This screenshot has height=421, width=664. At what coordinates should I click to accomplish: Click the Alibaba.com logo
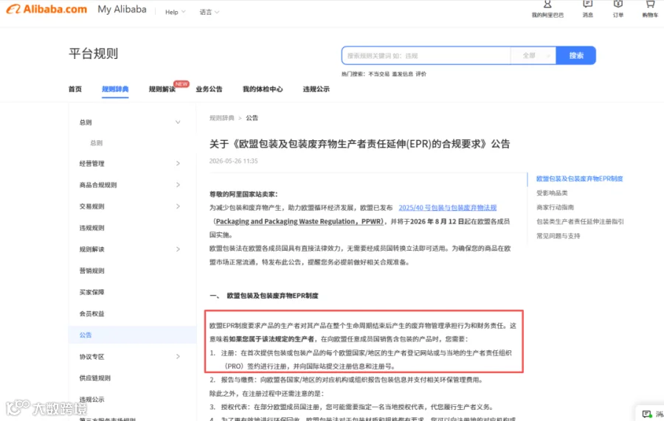click(46, 10)
